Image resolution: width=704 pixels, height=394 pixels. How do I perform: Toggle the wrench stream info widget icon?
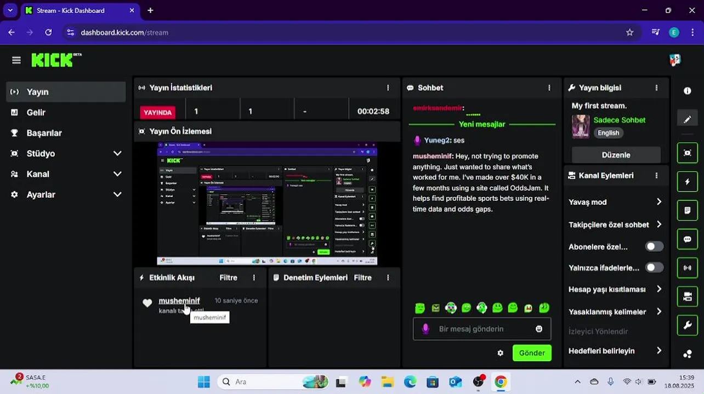[x=688, y=325]
